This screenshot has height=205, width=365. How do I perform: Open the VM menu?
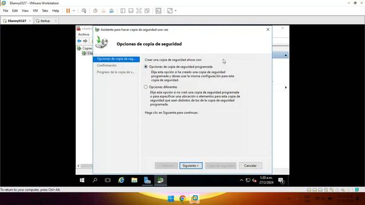pyautogui.click(x=35, y=11)
